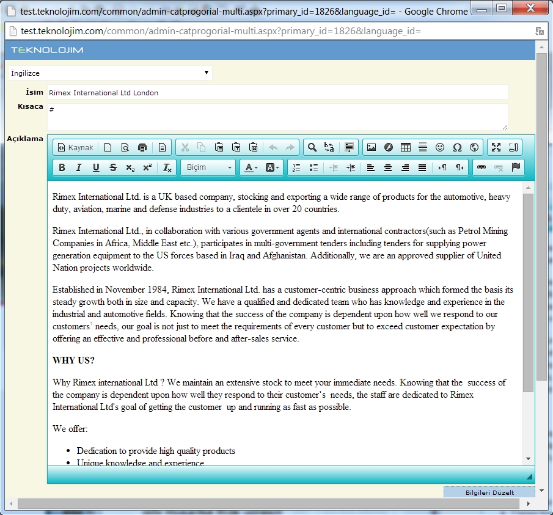Click the Kısaca text area

[x=277, y=117]
